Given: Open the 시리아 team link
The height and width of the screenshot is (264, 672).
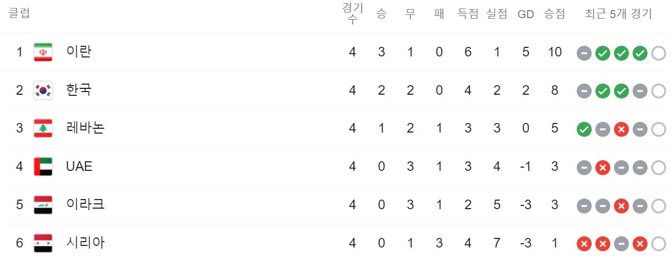Looking at the screenshot, I should point(85,243).
